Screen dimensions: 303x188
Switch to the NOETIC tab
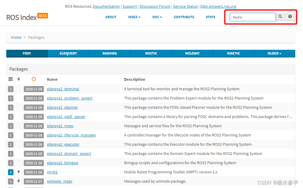click(x=151, y=53)
